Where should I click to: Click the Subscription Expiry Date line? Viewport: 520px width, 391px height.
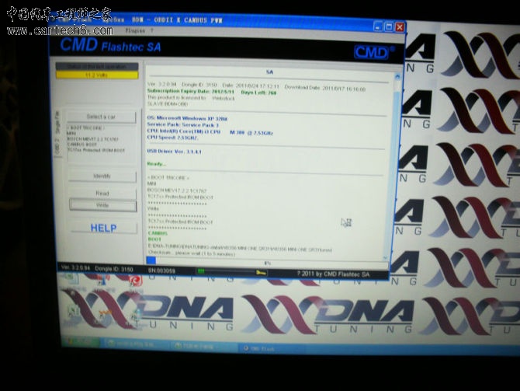pyautogui.click(x=191, y=91)
